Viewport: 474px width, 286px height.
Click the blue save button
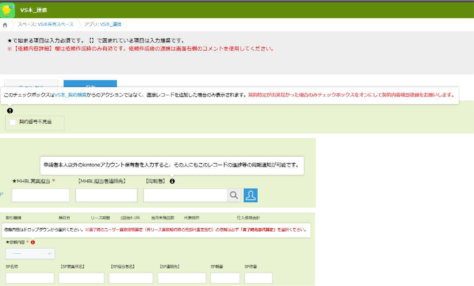(90, 84)
